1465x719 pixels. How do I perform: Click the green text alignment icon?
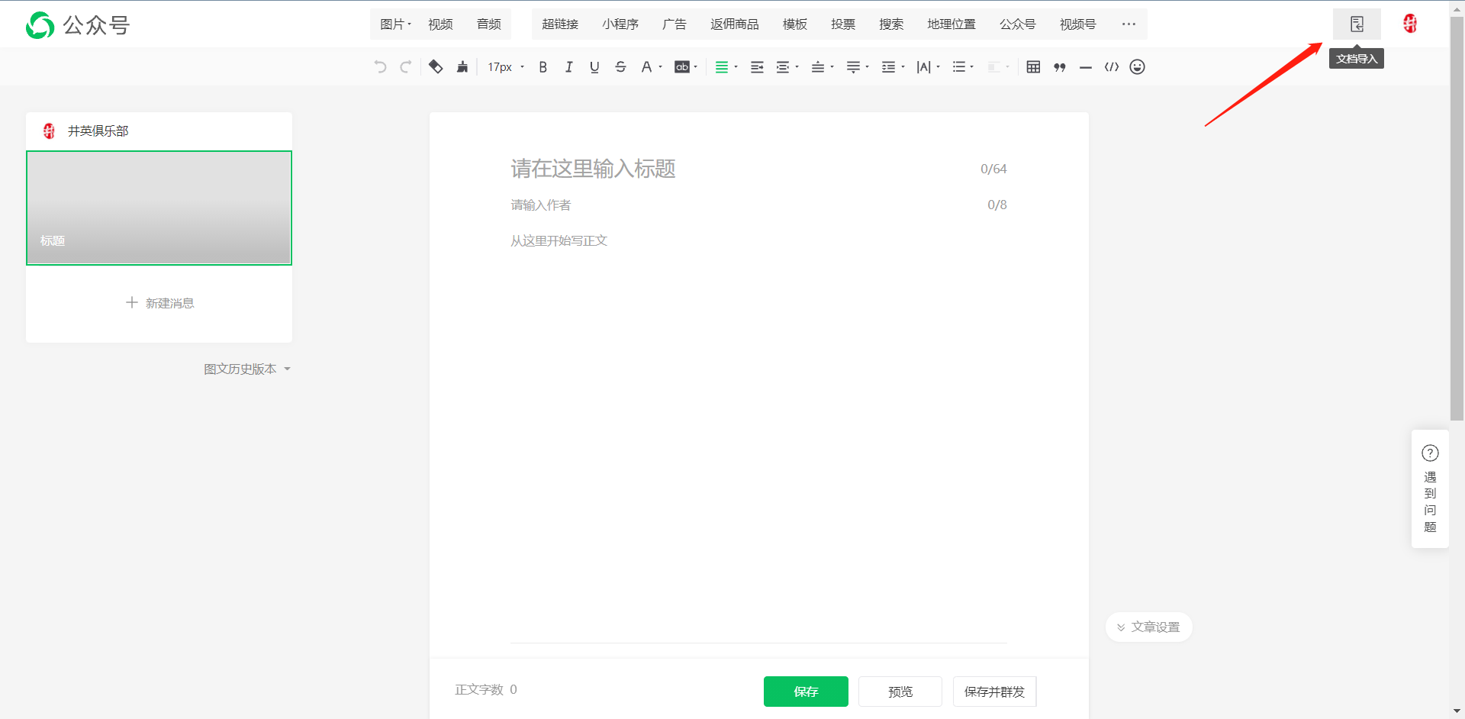tap(721, 67)
